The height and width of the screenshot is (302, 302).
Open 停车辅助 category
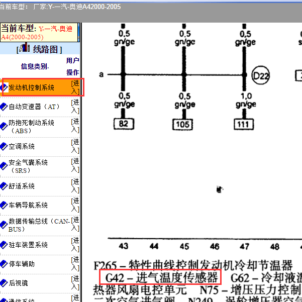pyautogui.click(x=22, y=264)
